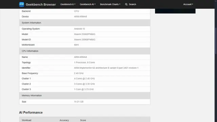This screenshot has width=217, height=122.
Task: Click the 'AI Performance' heading
Action: click(31, 113)
